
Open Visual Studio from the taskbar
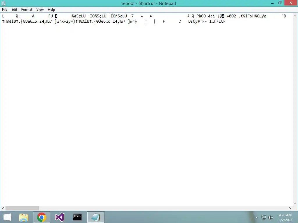(x=59, y=217)
